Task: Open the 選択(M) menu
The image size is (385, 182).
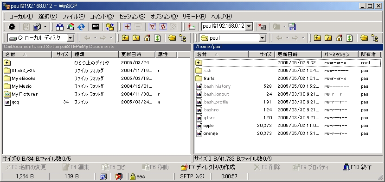Action: coord(48,17)
